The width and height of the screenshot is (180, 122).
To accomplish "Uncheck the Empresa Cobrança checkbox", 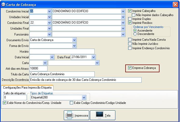I will [x=130, y=68].
